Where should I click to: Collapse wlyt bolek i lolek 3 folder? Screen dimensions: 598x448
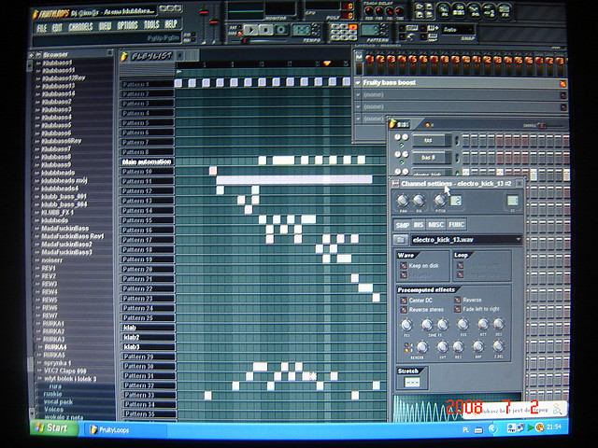point(39,379)
